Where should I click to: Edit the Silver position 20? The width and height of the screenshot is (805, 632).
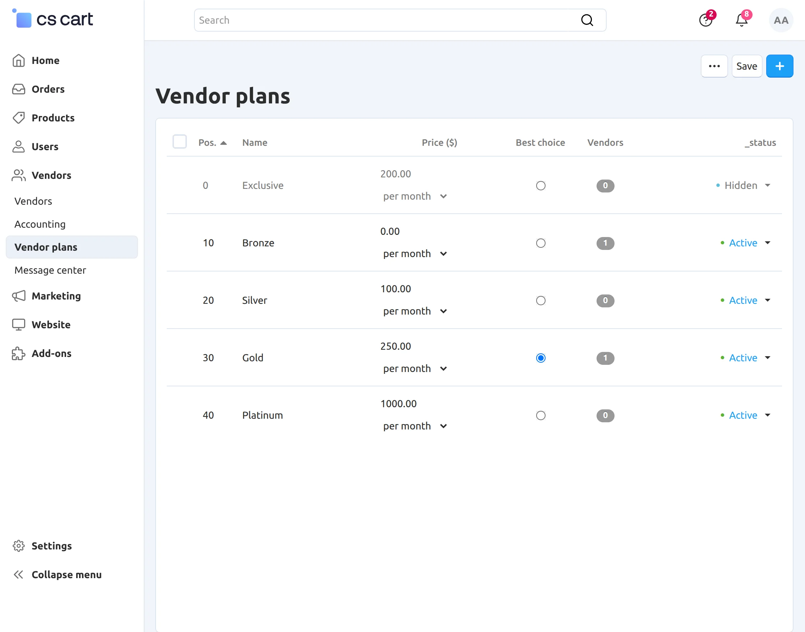pos(208,300)
